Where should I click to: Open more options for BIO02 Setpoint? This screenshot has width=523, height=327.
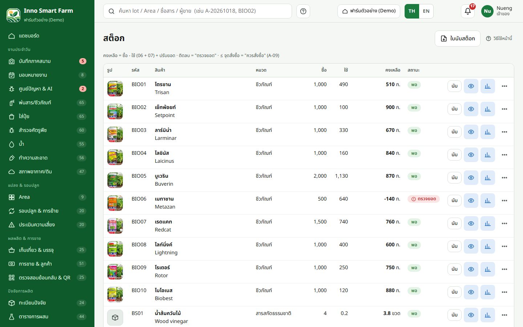coord(504,109)
